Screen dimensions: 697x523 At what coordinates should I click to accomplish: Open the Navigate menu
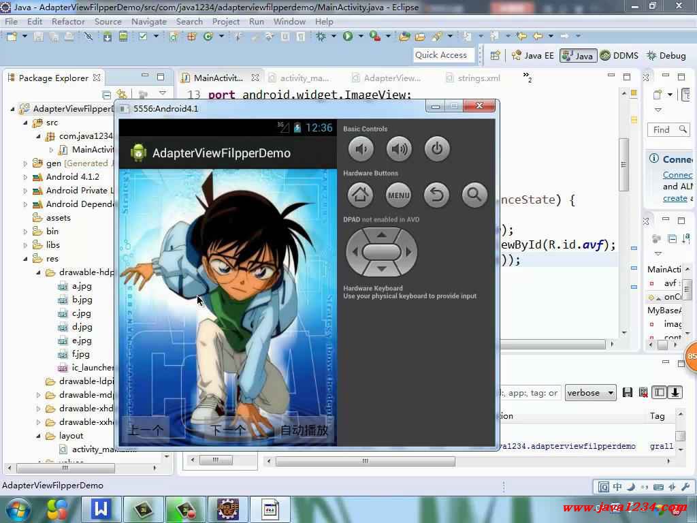[148, 21]
